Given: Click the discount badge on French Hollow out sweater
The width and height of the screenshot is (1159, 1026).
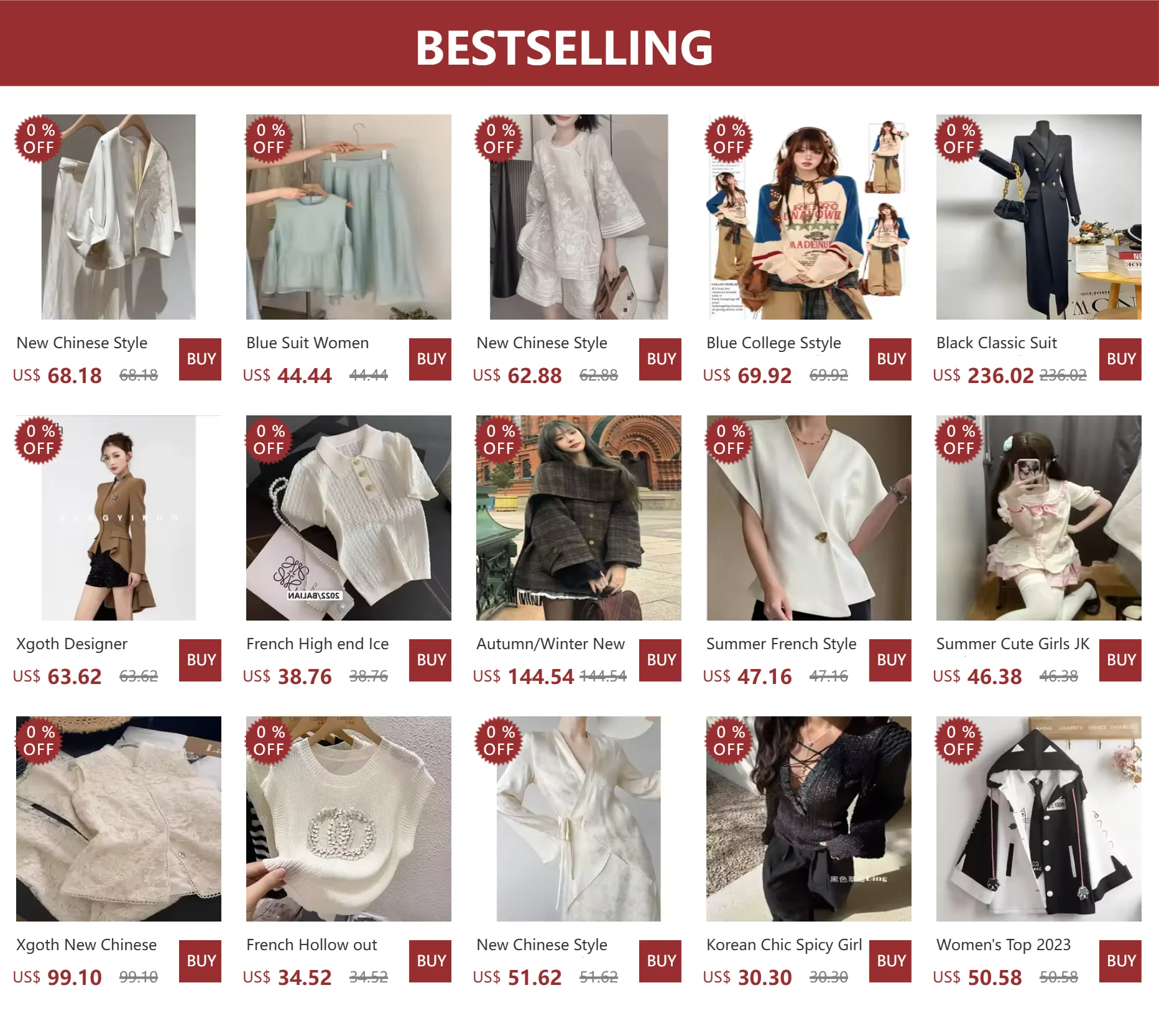Looking at the screenshot, I should [269, 741].
